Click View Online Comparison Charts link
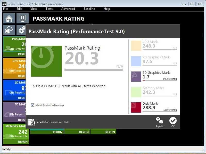Viewport: 206px width, 154px height. tap(54, 122)
